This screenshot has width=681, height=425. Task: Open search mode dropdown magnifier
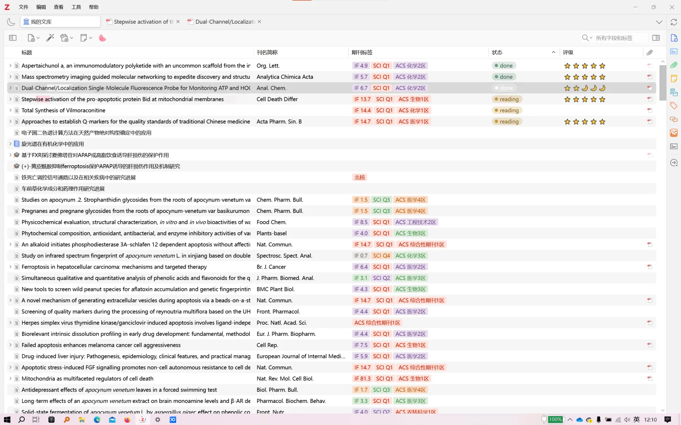tap(587, 38)
